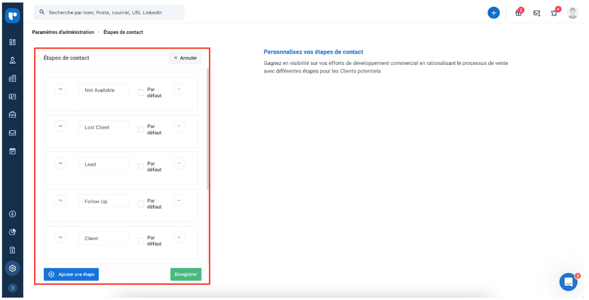Open the Reports pie chart icon
The width and height of the screenshot is (589, 300).
click(12, 232)
